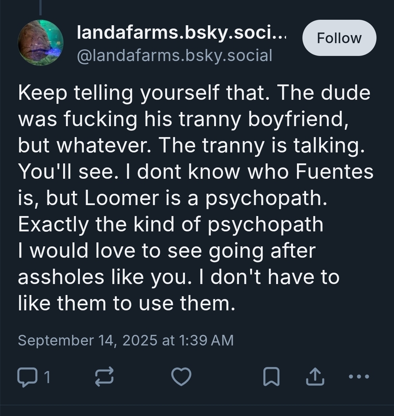394x416 pixels.
Task: Open the three-dot more options menu
Action: pos(359,377)
